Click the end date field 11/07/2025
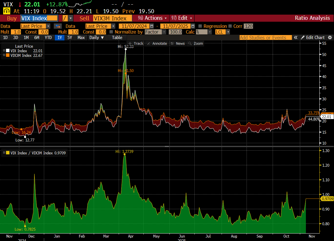Image resolution: width=334 pixels, height=241 pixels. pyautogui.click(x=175, y=26)
